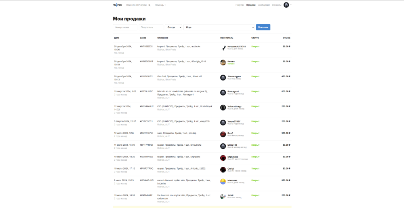Click the honored one mythic skin description
This screenshot has width=404, height=208.
click(x=184, y=197)
